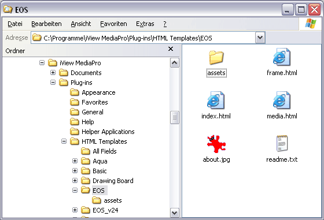The width and height of the screenshot is (324, 220).
Task: Minimize the EOS Explorer window
Action: pos(288,9)
